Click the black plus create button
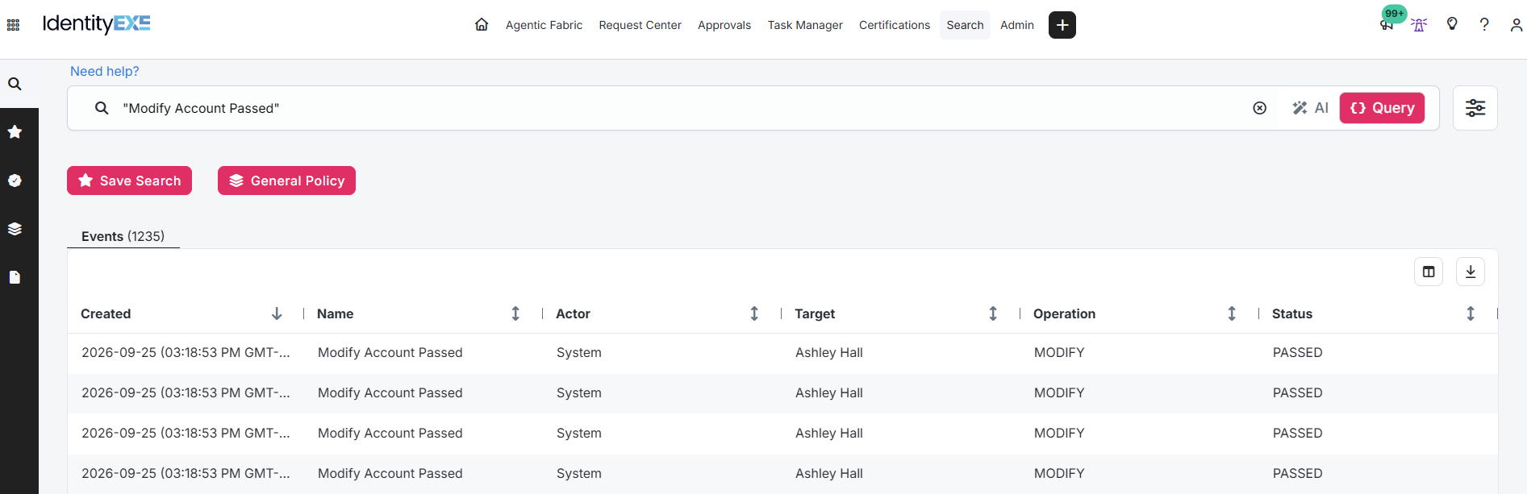 1062,25
